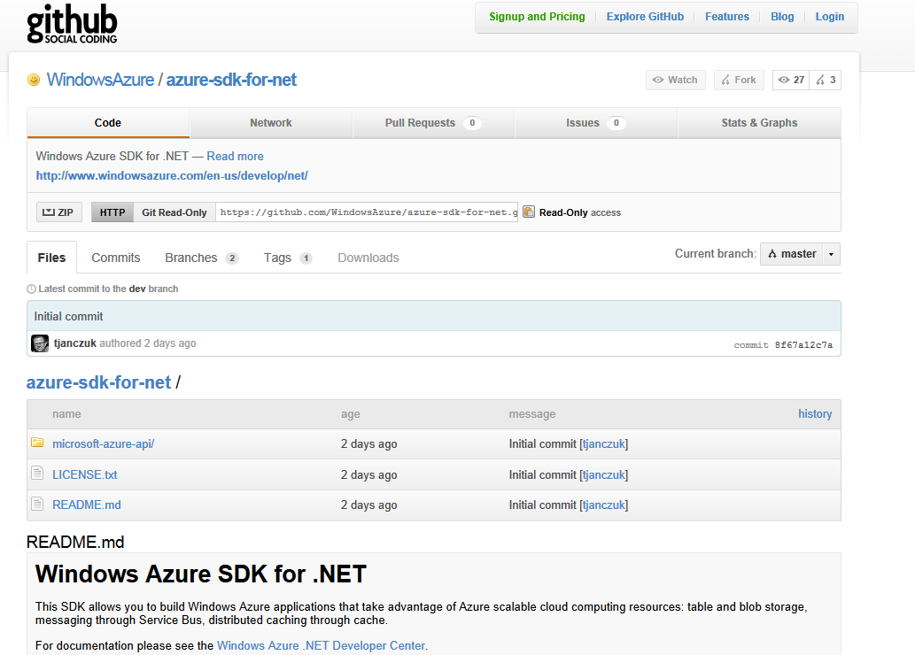
Task: Click the LICENSE.txt file icon
Action: pyautogui.click(x=37, y=474)
